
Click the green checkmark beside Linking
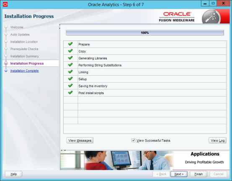[x=70, y=71]
